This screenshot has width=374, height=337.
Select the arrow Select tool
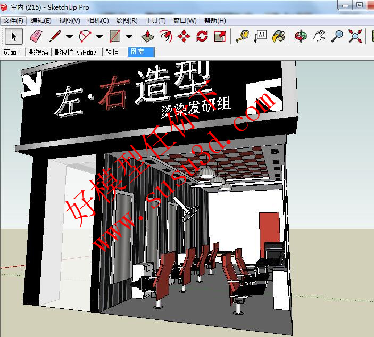tap(14, 36)
